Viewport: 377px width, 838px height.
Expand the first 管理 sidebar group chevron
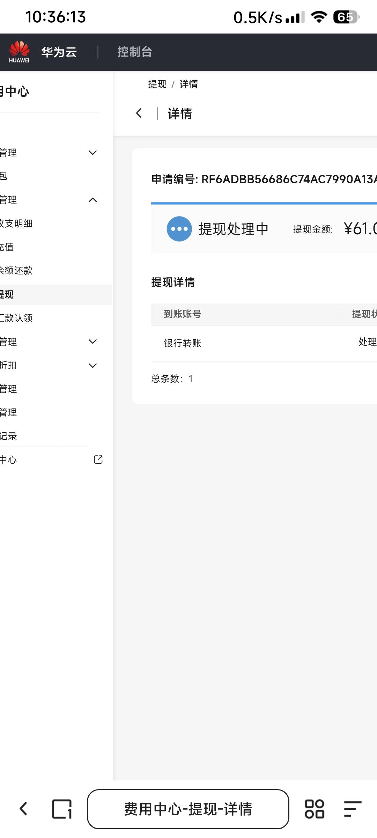[93, 153]
